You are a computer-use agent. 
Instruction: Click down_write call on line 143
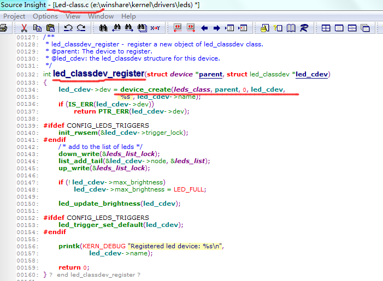pyautogui.click(x=79, y=154)
